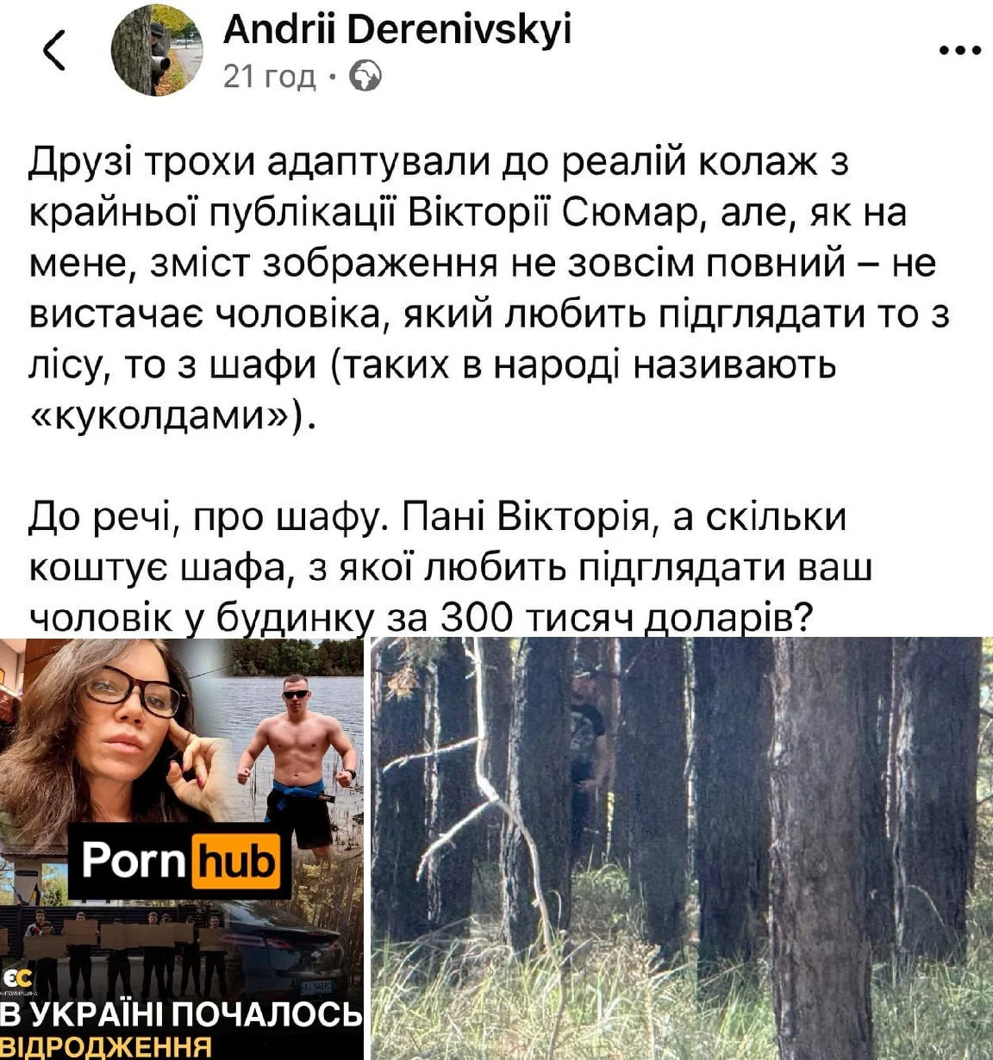
Task: Open the left collage image
Action: 182,849
